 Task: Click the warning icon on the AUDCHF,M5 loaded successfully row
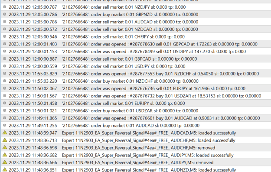(5, 140)
